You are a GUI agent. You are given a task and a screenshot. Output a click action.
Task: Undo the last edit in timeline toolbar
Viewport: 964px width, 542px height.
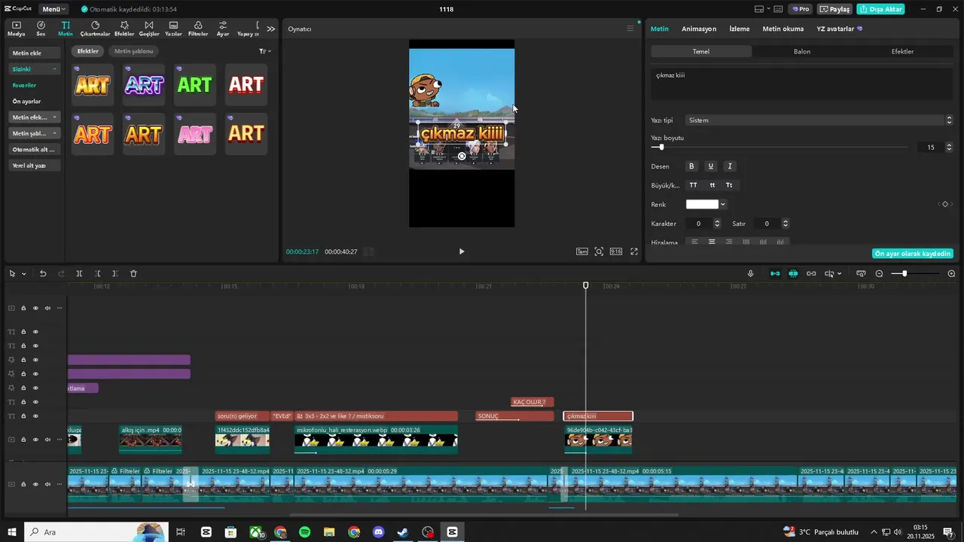43,273
